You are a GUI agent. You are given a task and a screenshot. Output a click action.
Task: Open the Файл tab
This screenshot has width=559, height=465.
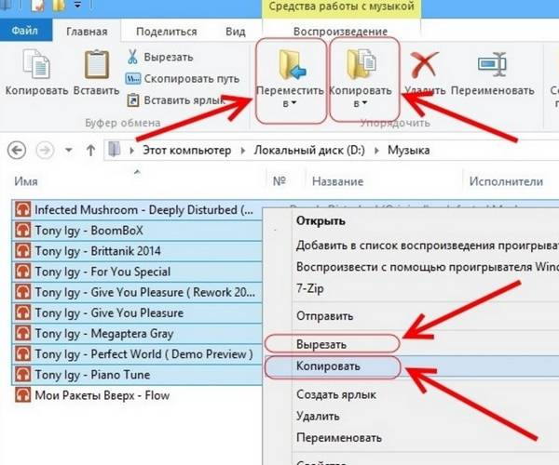[x=25, y=31]
